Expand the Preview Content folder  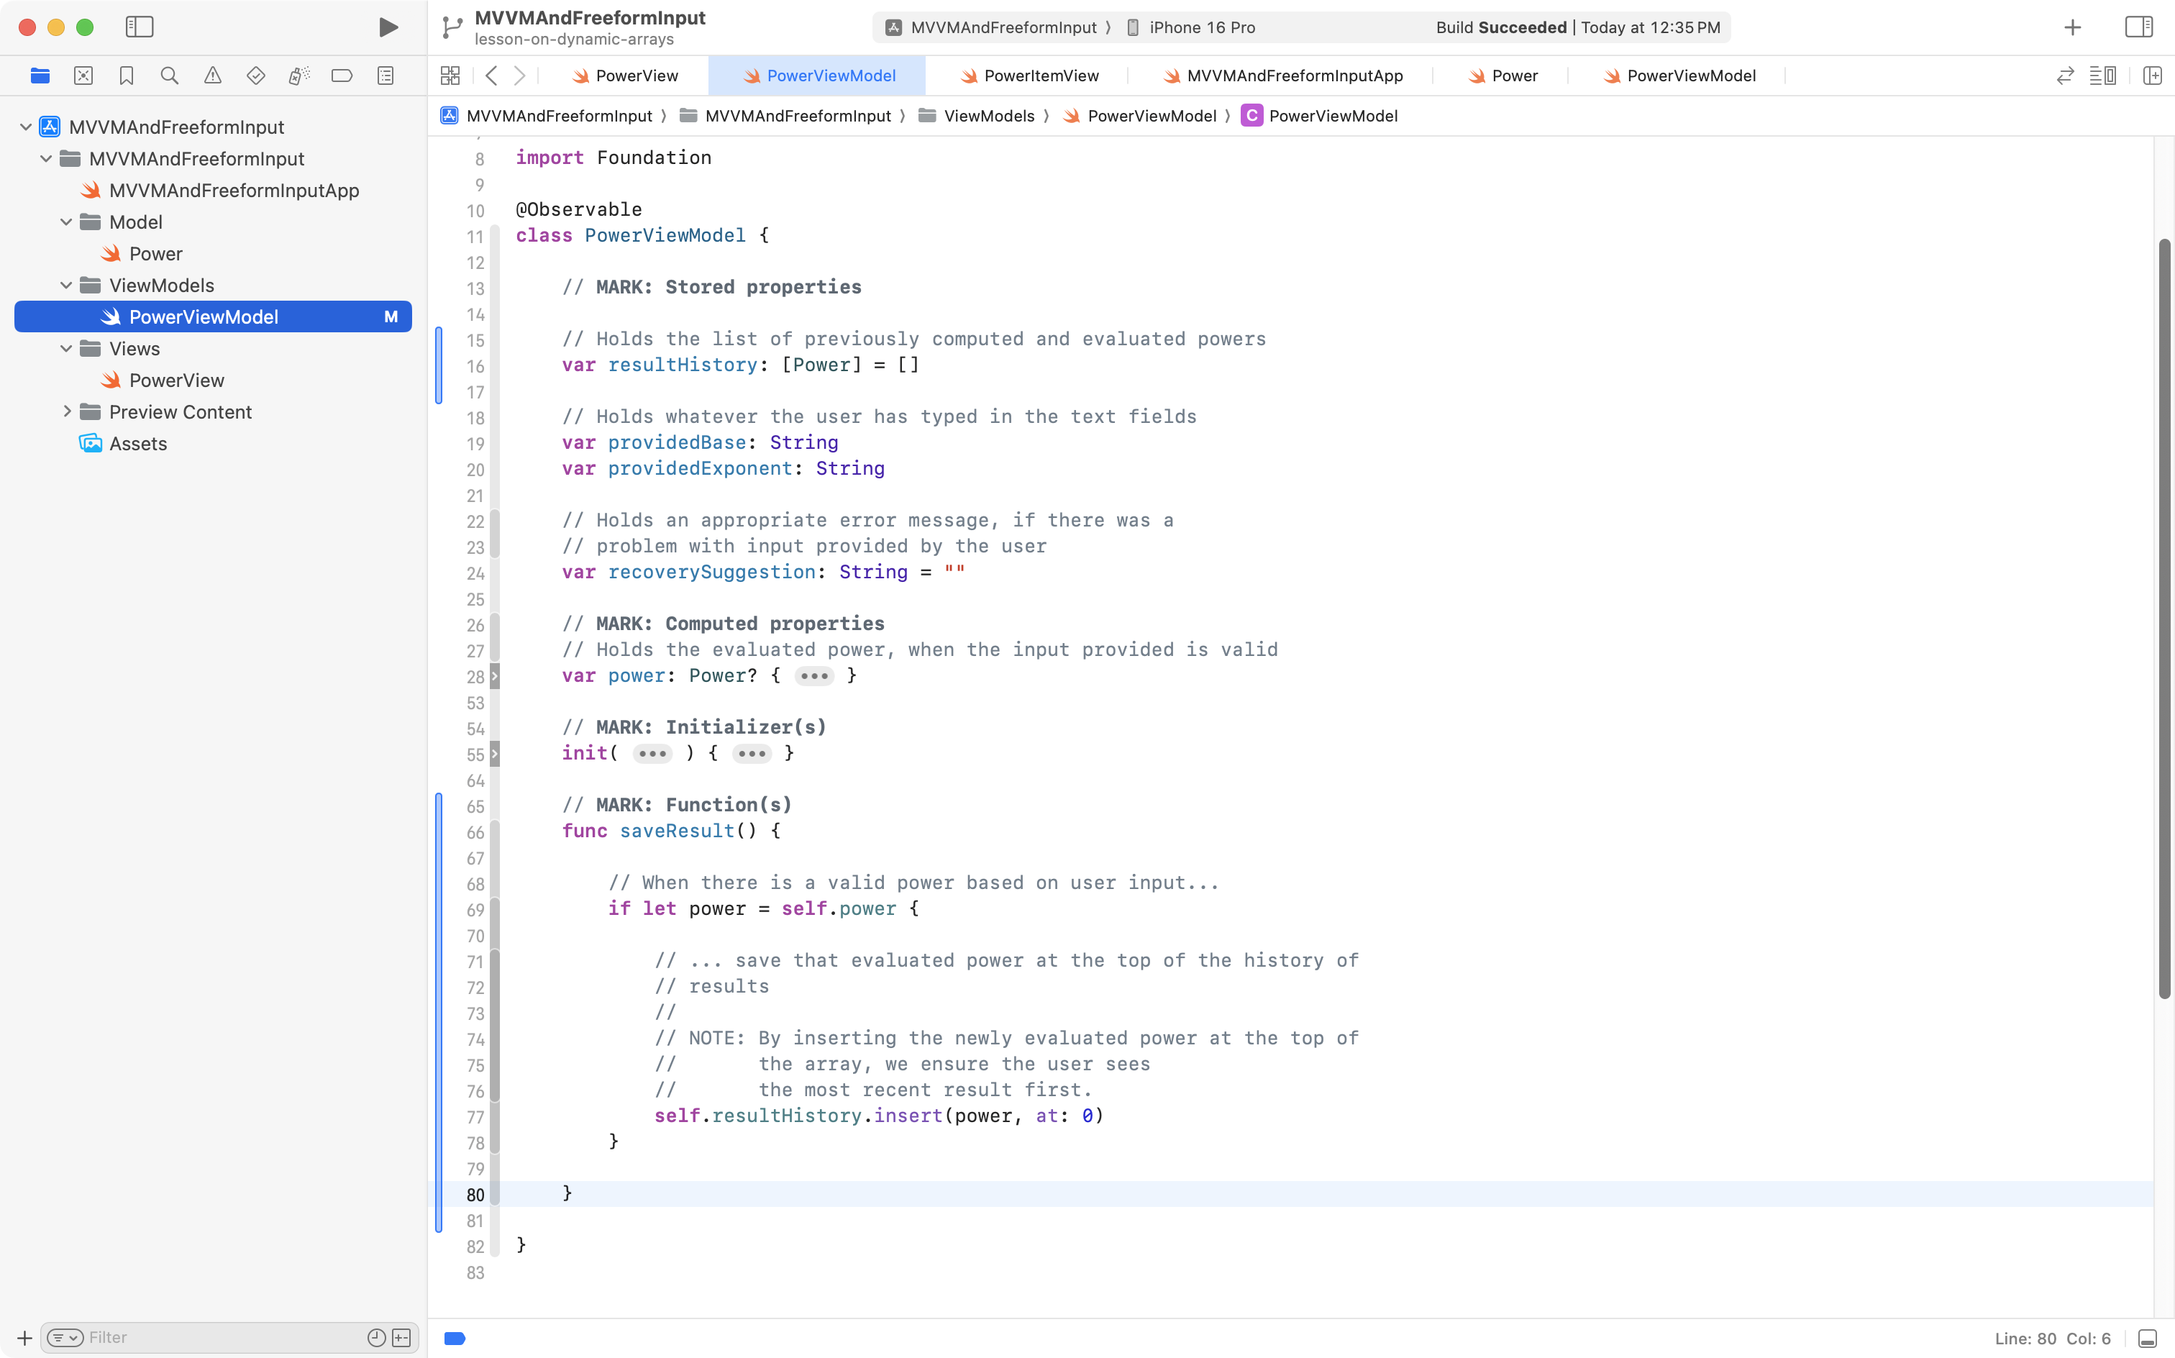tap(66, 412)
